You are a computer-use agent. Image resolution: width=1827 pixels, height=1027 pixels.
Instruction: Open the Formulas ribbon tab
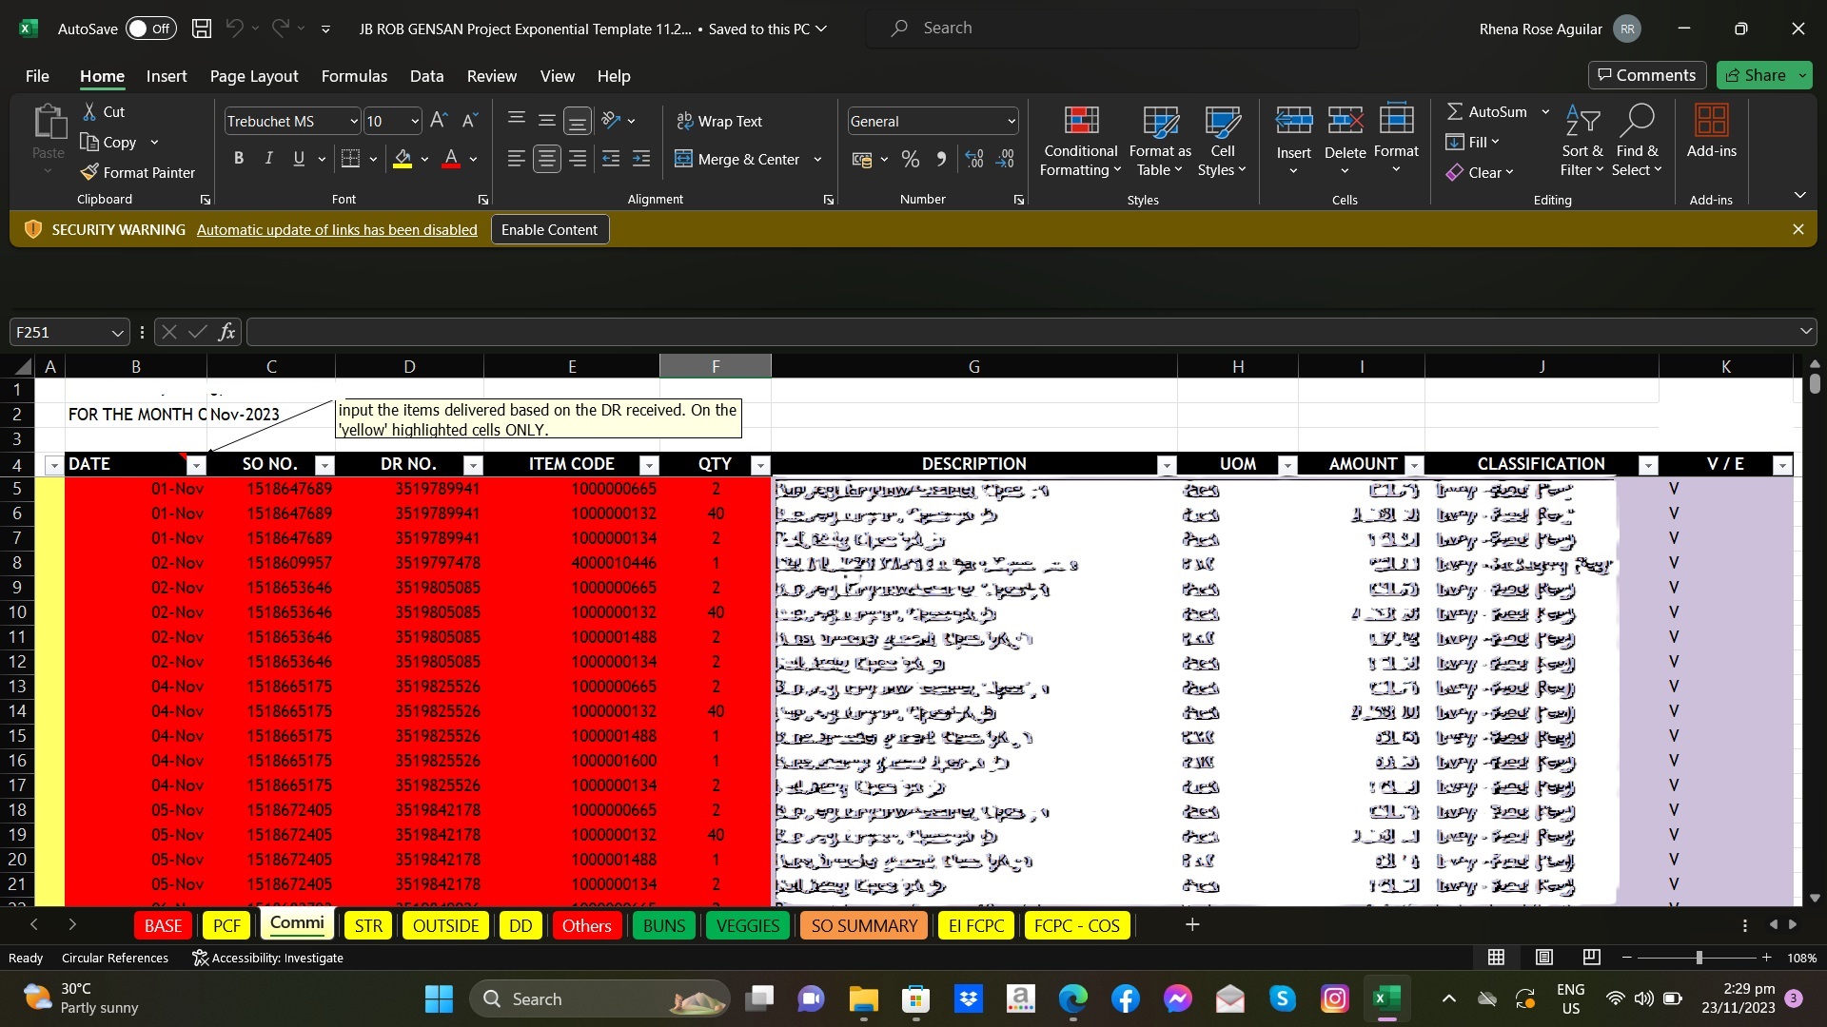coord(354,76)
